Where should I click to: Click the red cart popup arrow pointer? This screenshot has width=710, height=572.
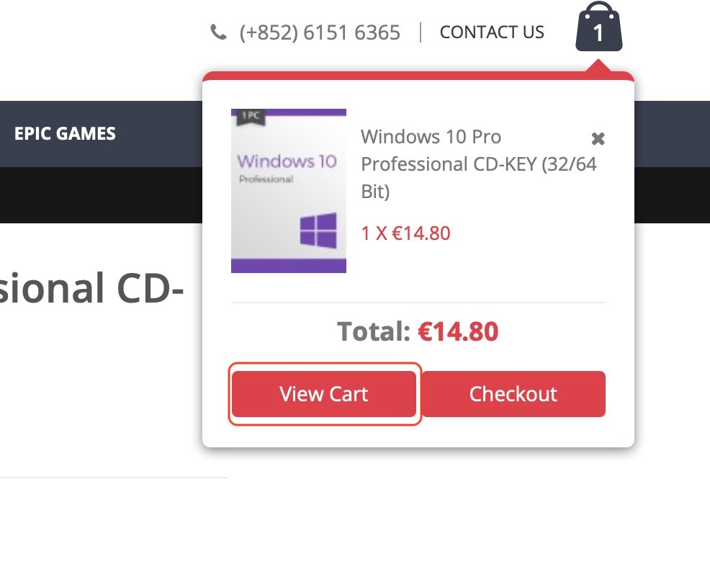pyautogui.click(x=598, y=66)
